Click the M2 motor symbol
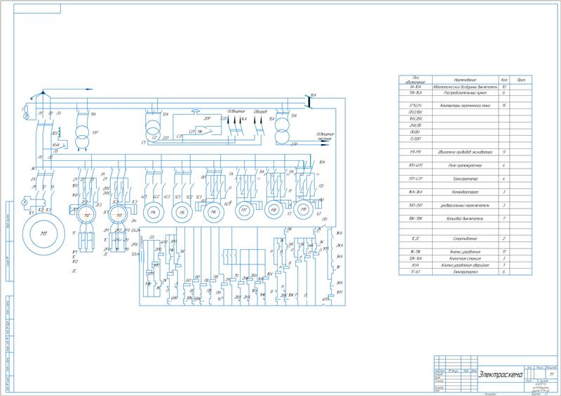The height and width of the screenshot is (396, 561). (x=86, y=215)
